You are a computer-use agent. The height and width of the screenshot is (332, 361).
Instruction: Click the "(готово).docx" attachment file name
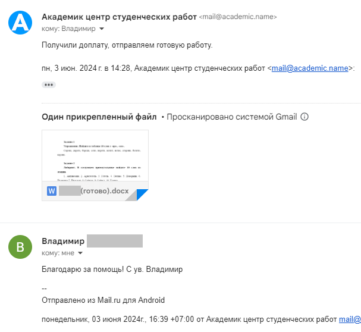(x=105, y=191)
